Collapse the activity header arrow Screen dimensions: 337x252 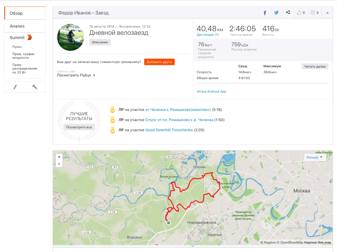pyautogui.click(x=327, y=13)
